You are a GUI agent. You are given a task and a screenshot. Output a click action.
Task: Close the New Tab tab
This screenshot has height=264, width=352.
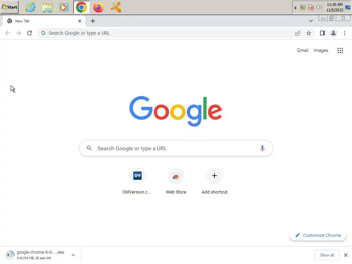tap(80, 21)
